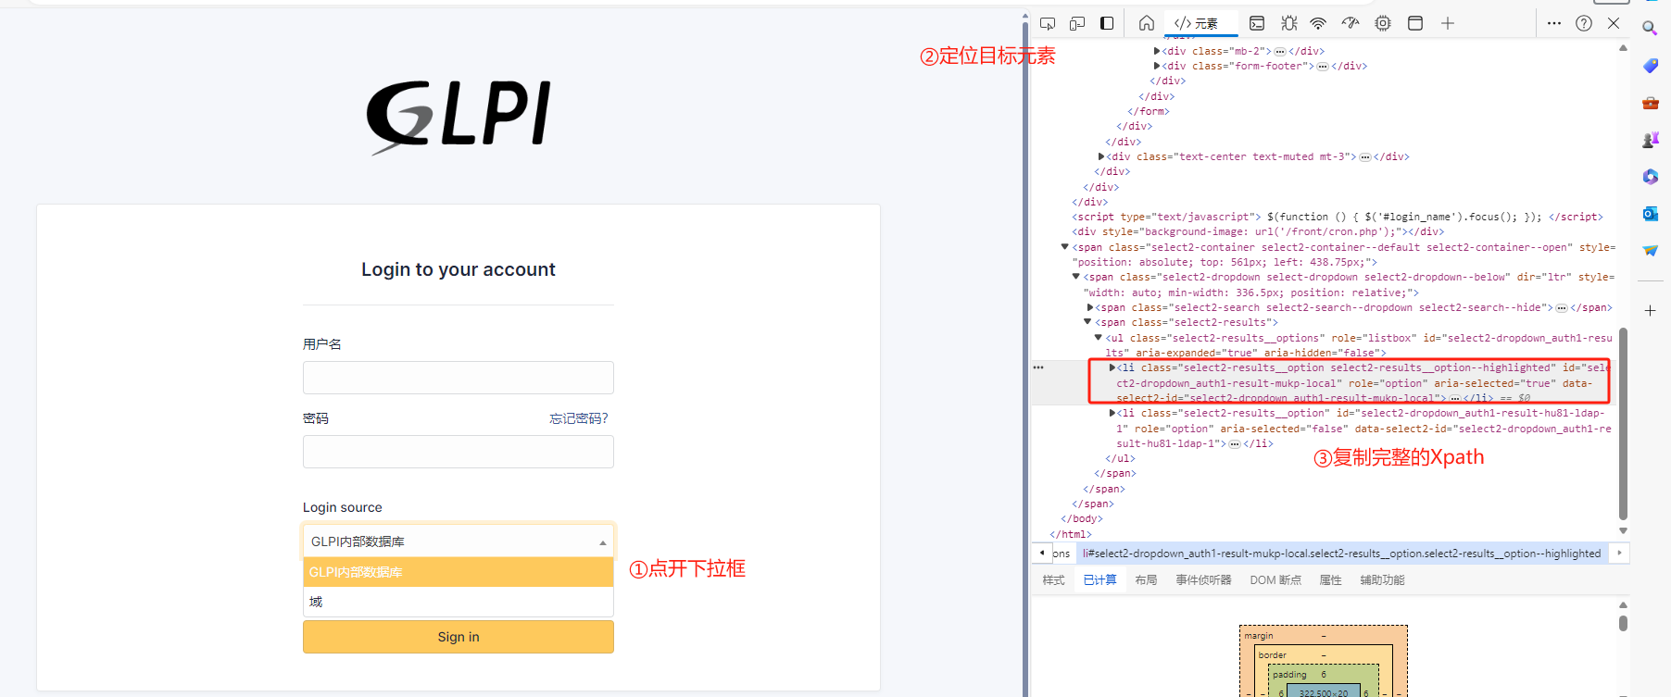Expand the text-center text-muted mt-3 div

(1101, 156)
